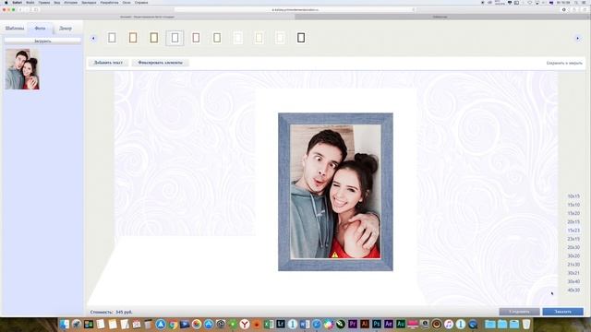This screenshot has height=332, width=591.
Task: Click the Safari back navigation arrow
Action: click(x=20, y=10)
